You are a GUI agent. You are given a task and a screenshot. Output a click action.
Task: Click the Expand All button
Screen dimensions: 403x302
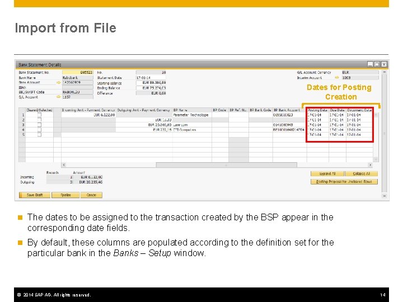(327, 173)
